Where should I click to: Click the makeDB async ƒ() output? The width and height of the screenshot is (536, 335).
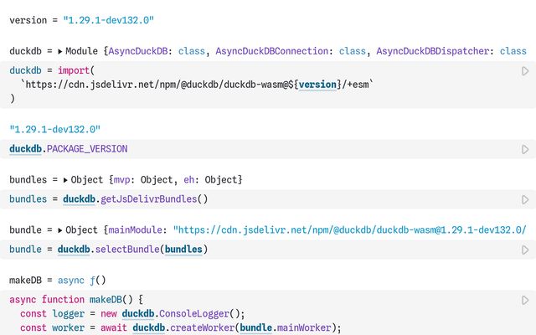[x=82, y=281]
